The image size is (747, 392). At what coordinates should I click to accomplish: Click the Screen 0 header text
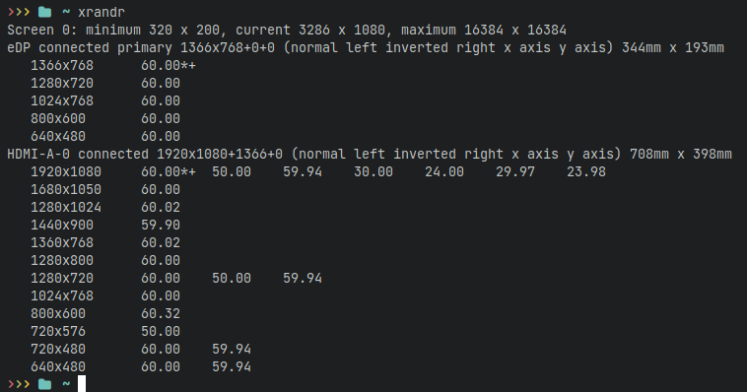38,30
